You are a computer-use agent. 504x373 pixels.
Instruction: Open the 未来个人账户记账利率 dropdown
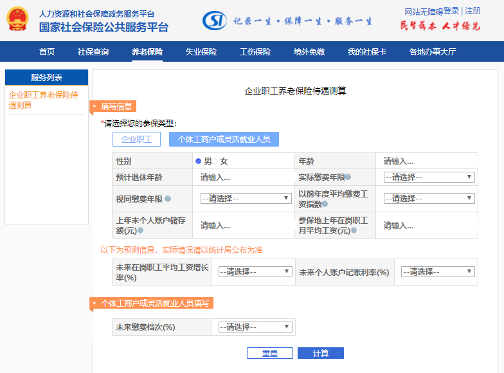coord(438,271)
